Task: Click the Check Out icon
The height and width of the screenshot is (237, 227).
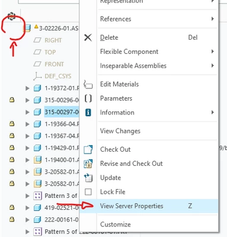Action: 88,149
